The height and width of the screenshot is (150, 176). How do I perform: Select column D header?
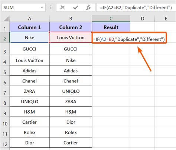[x=143, y=19]
